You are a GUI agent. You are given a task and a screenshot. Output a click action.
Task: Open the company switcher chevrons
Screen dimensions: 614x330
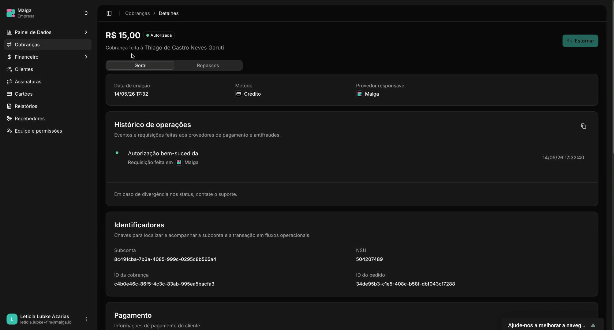[x=86, y=13]
